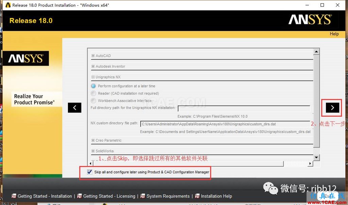Viewport: 348px width, 205px height.
Task: Open Installation Help PDF link
Action: 216,196
